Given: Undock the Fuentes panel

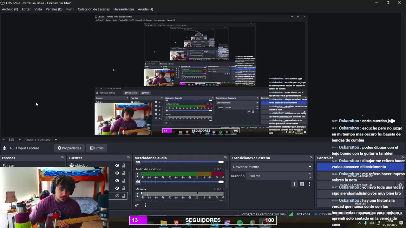Looking at the screenshot, I should click(128, 158).
